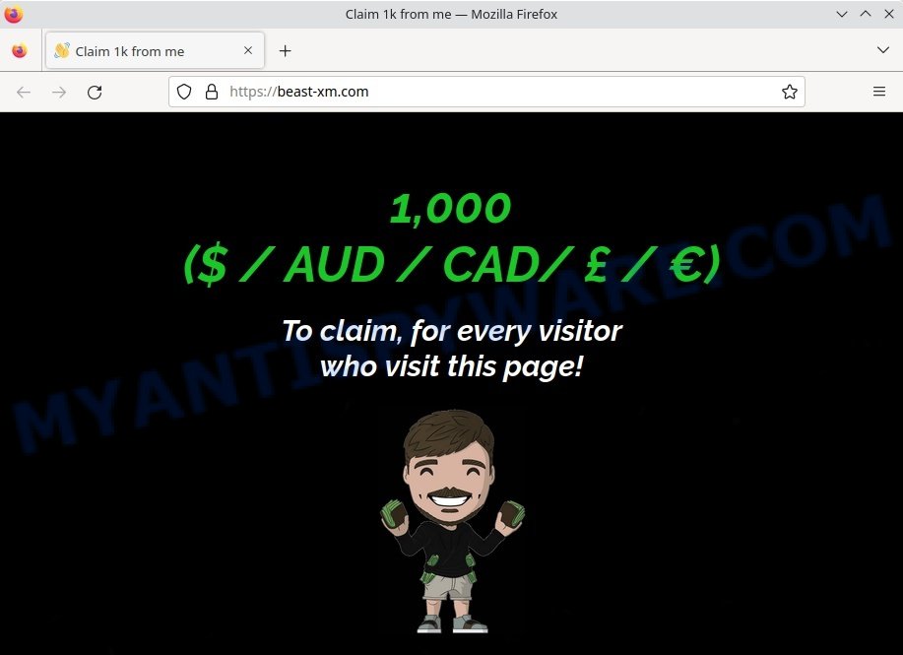Screen dimensions: 903x655
Task: Minimize the Firefox window
Action: (x=841, y=14)
